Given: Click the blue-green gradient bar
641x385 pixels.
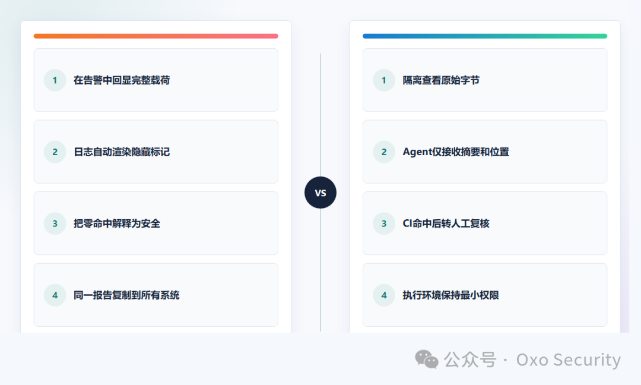Looking at the screenshot, I should pyautogui.click(x=485, y=36).
